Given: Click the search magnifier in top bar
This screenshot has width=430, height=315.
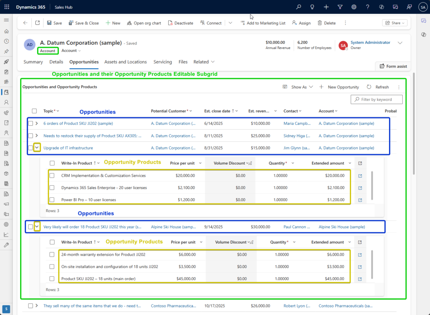Looking at the screenshot, I should point(299,7).
